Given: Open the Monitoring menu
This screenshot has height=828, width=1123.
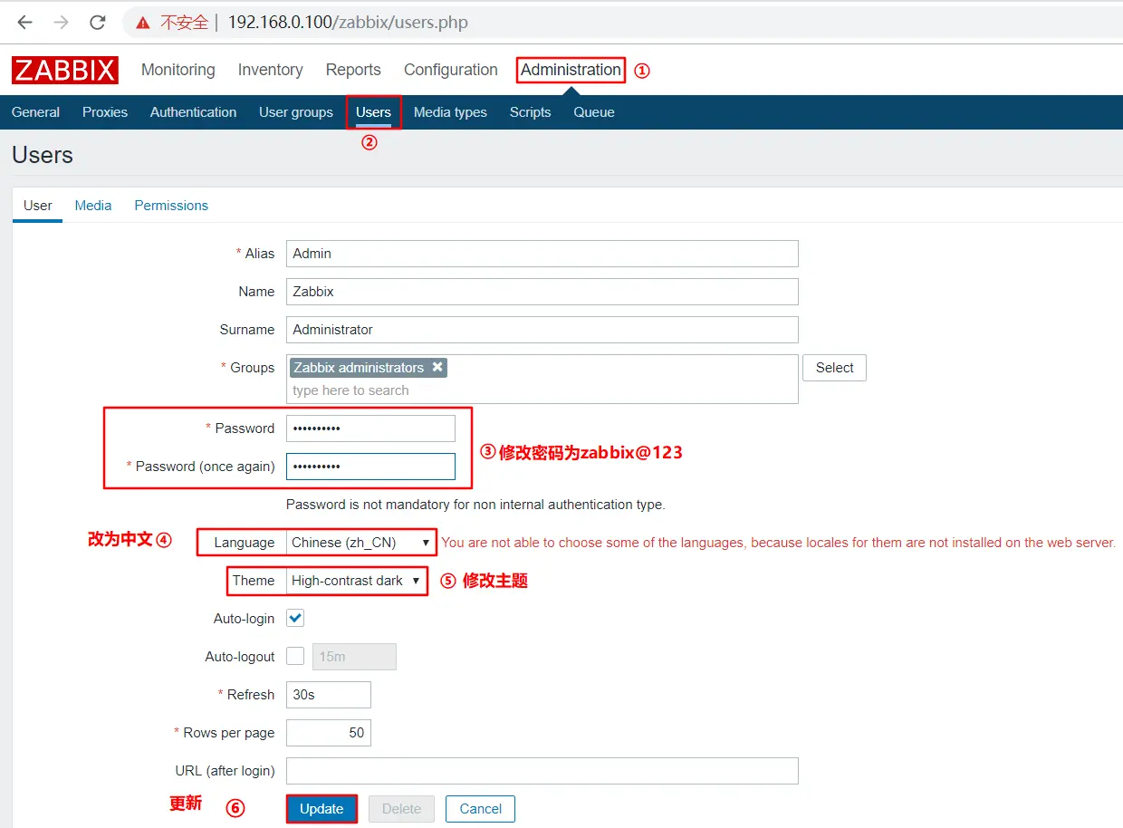Looking at the screenshot, I should [178, 70].
